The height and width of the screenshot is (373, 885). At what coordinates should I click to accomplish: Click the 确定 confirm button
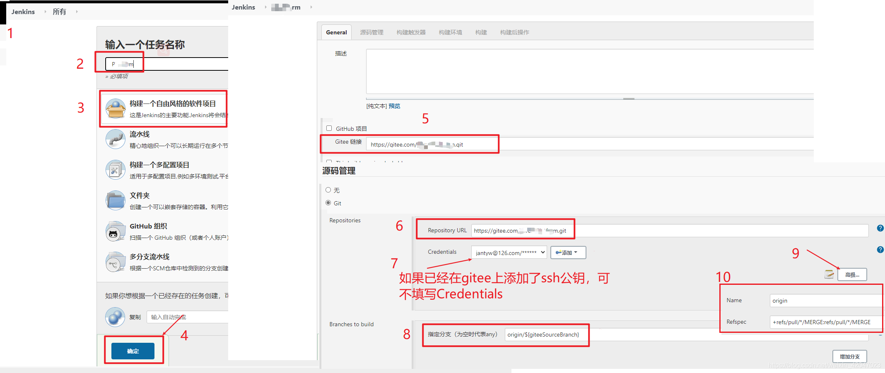pos(133,351)
